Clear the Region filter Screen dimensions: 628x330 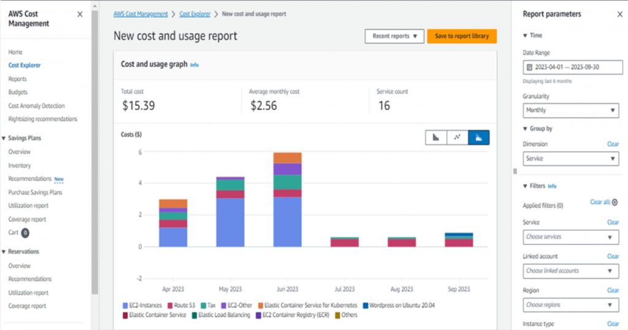pyautogui.click(x=613, y=290)
